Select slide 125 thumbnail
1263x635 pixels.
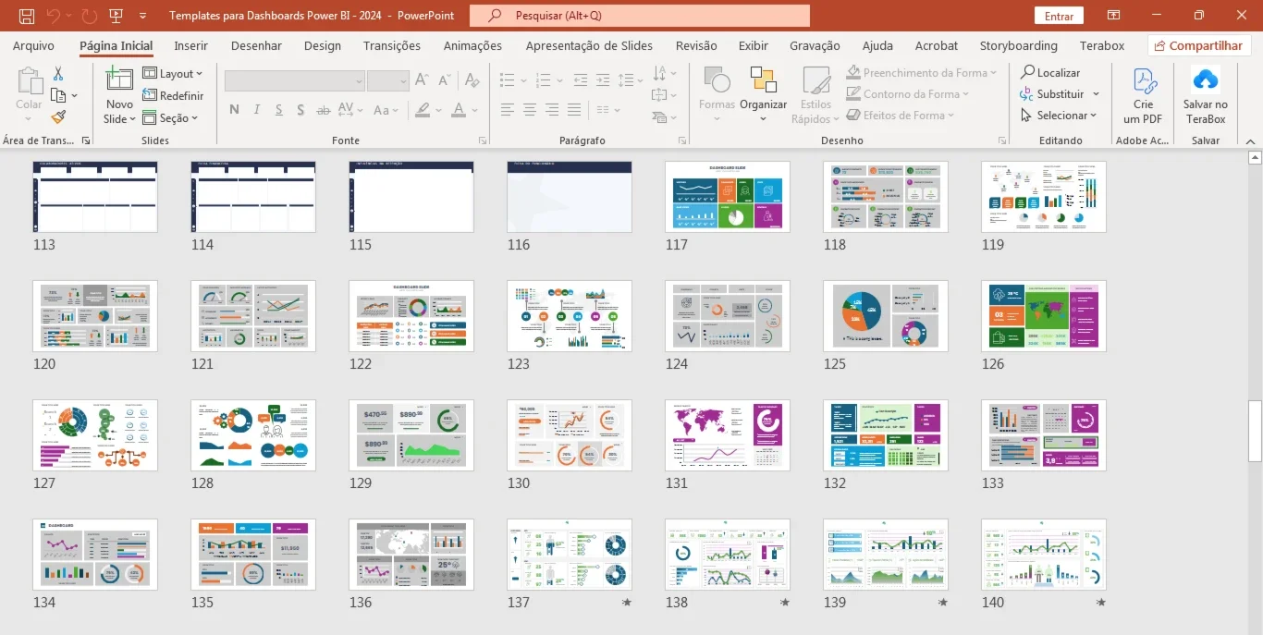click(x=886, y=316)
